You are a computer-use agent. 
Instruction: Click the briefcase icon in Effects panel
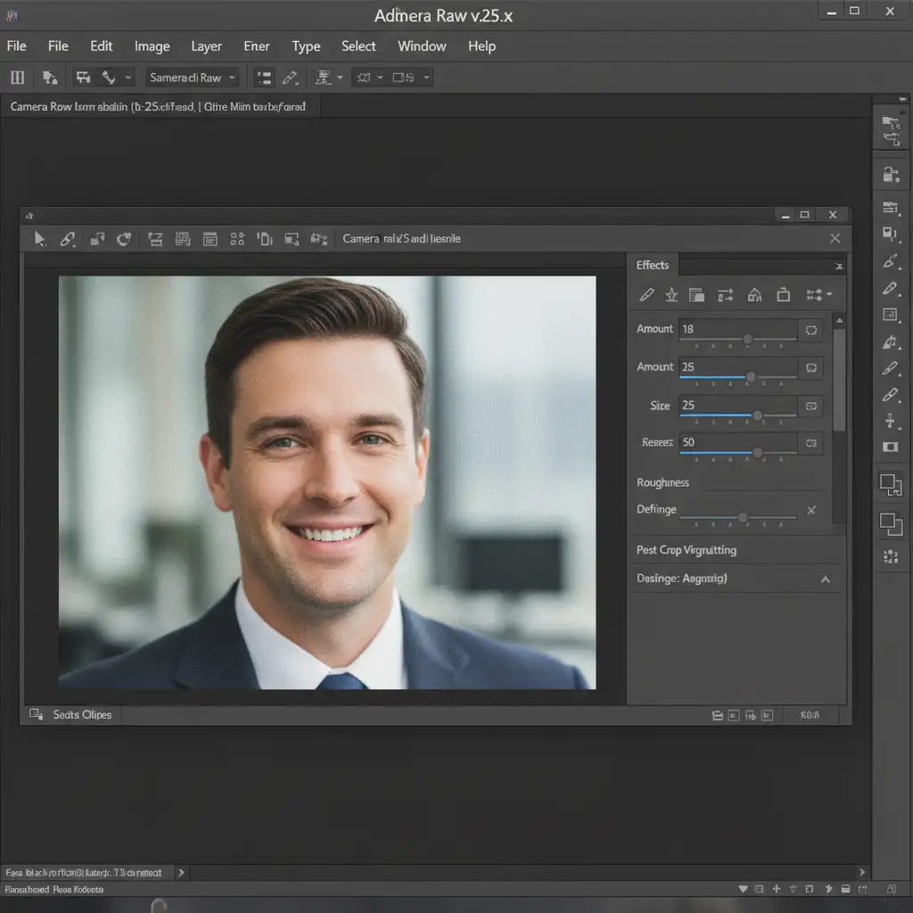tap(783, 295)
